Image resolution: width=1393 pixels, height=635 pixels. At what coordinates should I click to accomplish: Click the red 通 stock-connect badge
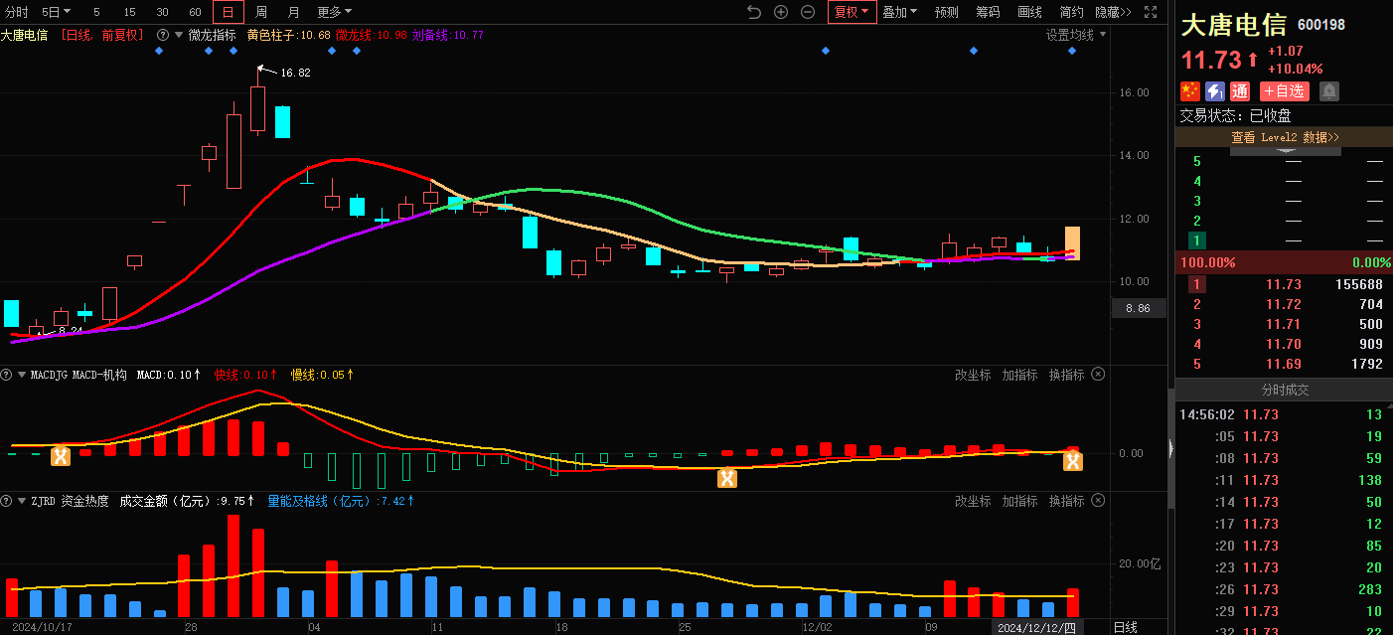[x=1240, y=91]
